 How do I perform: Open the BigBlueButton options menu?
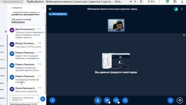[x=182, y=9]
